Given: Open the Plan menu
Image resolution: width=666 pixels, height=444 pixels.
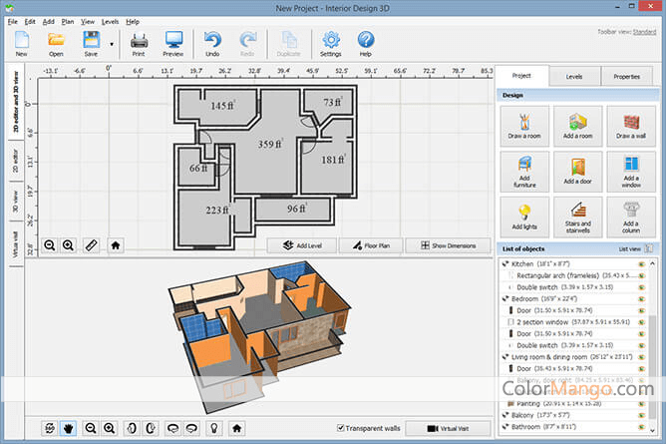Looking at the screenshot, I should [68, 22].
